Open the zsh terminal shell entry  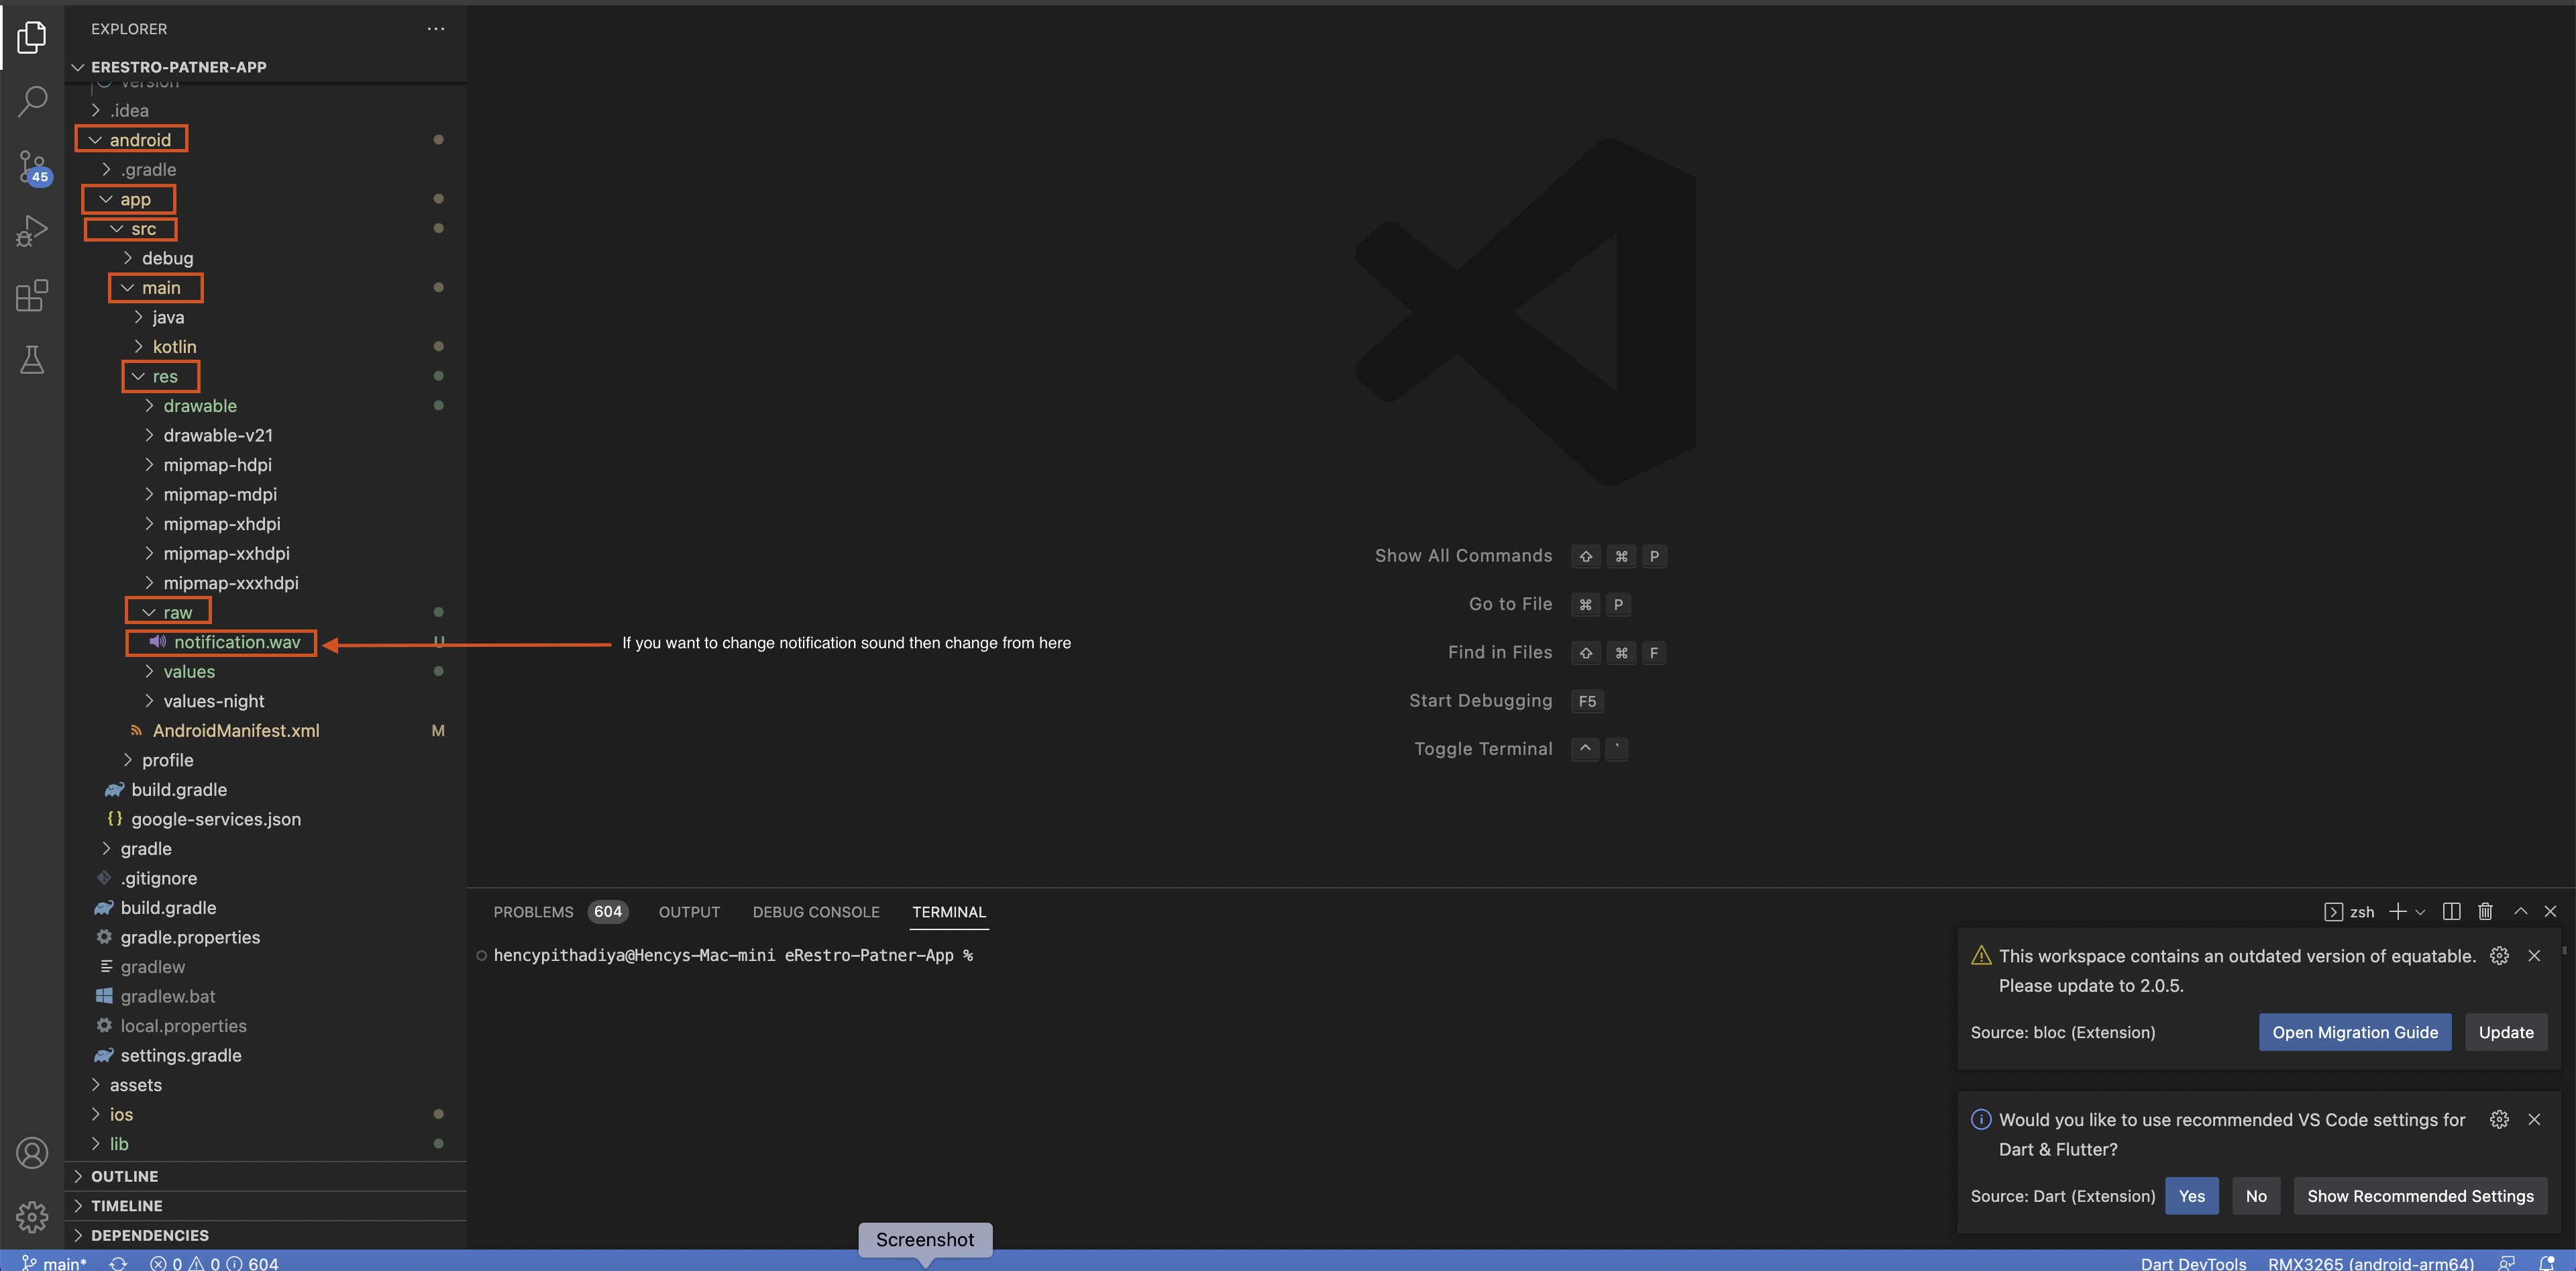[x=2349, y=911]
